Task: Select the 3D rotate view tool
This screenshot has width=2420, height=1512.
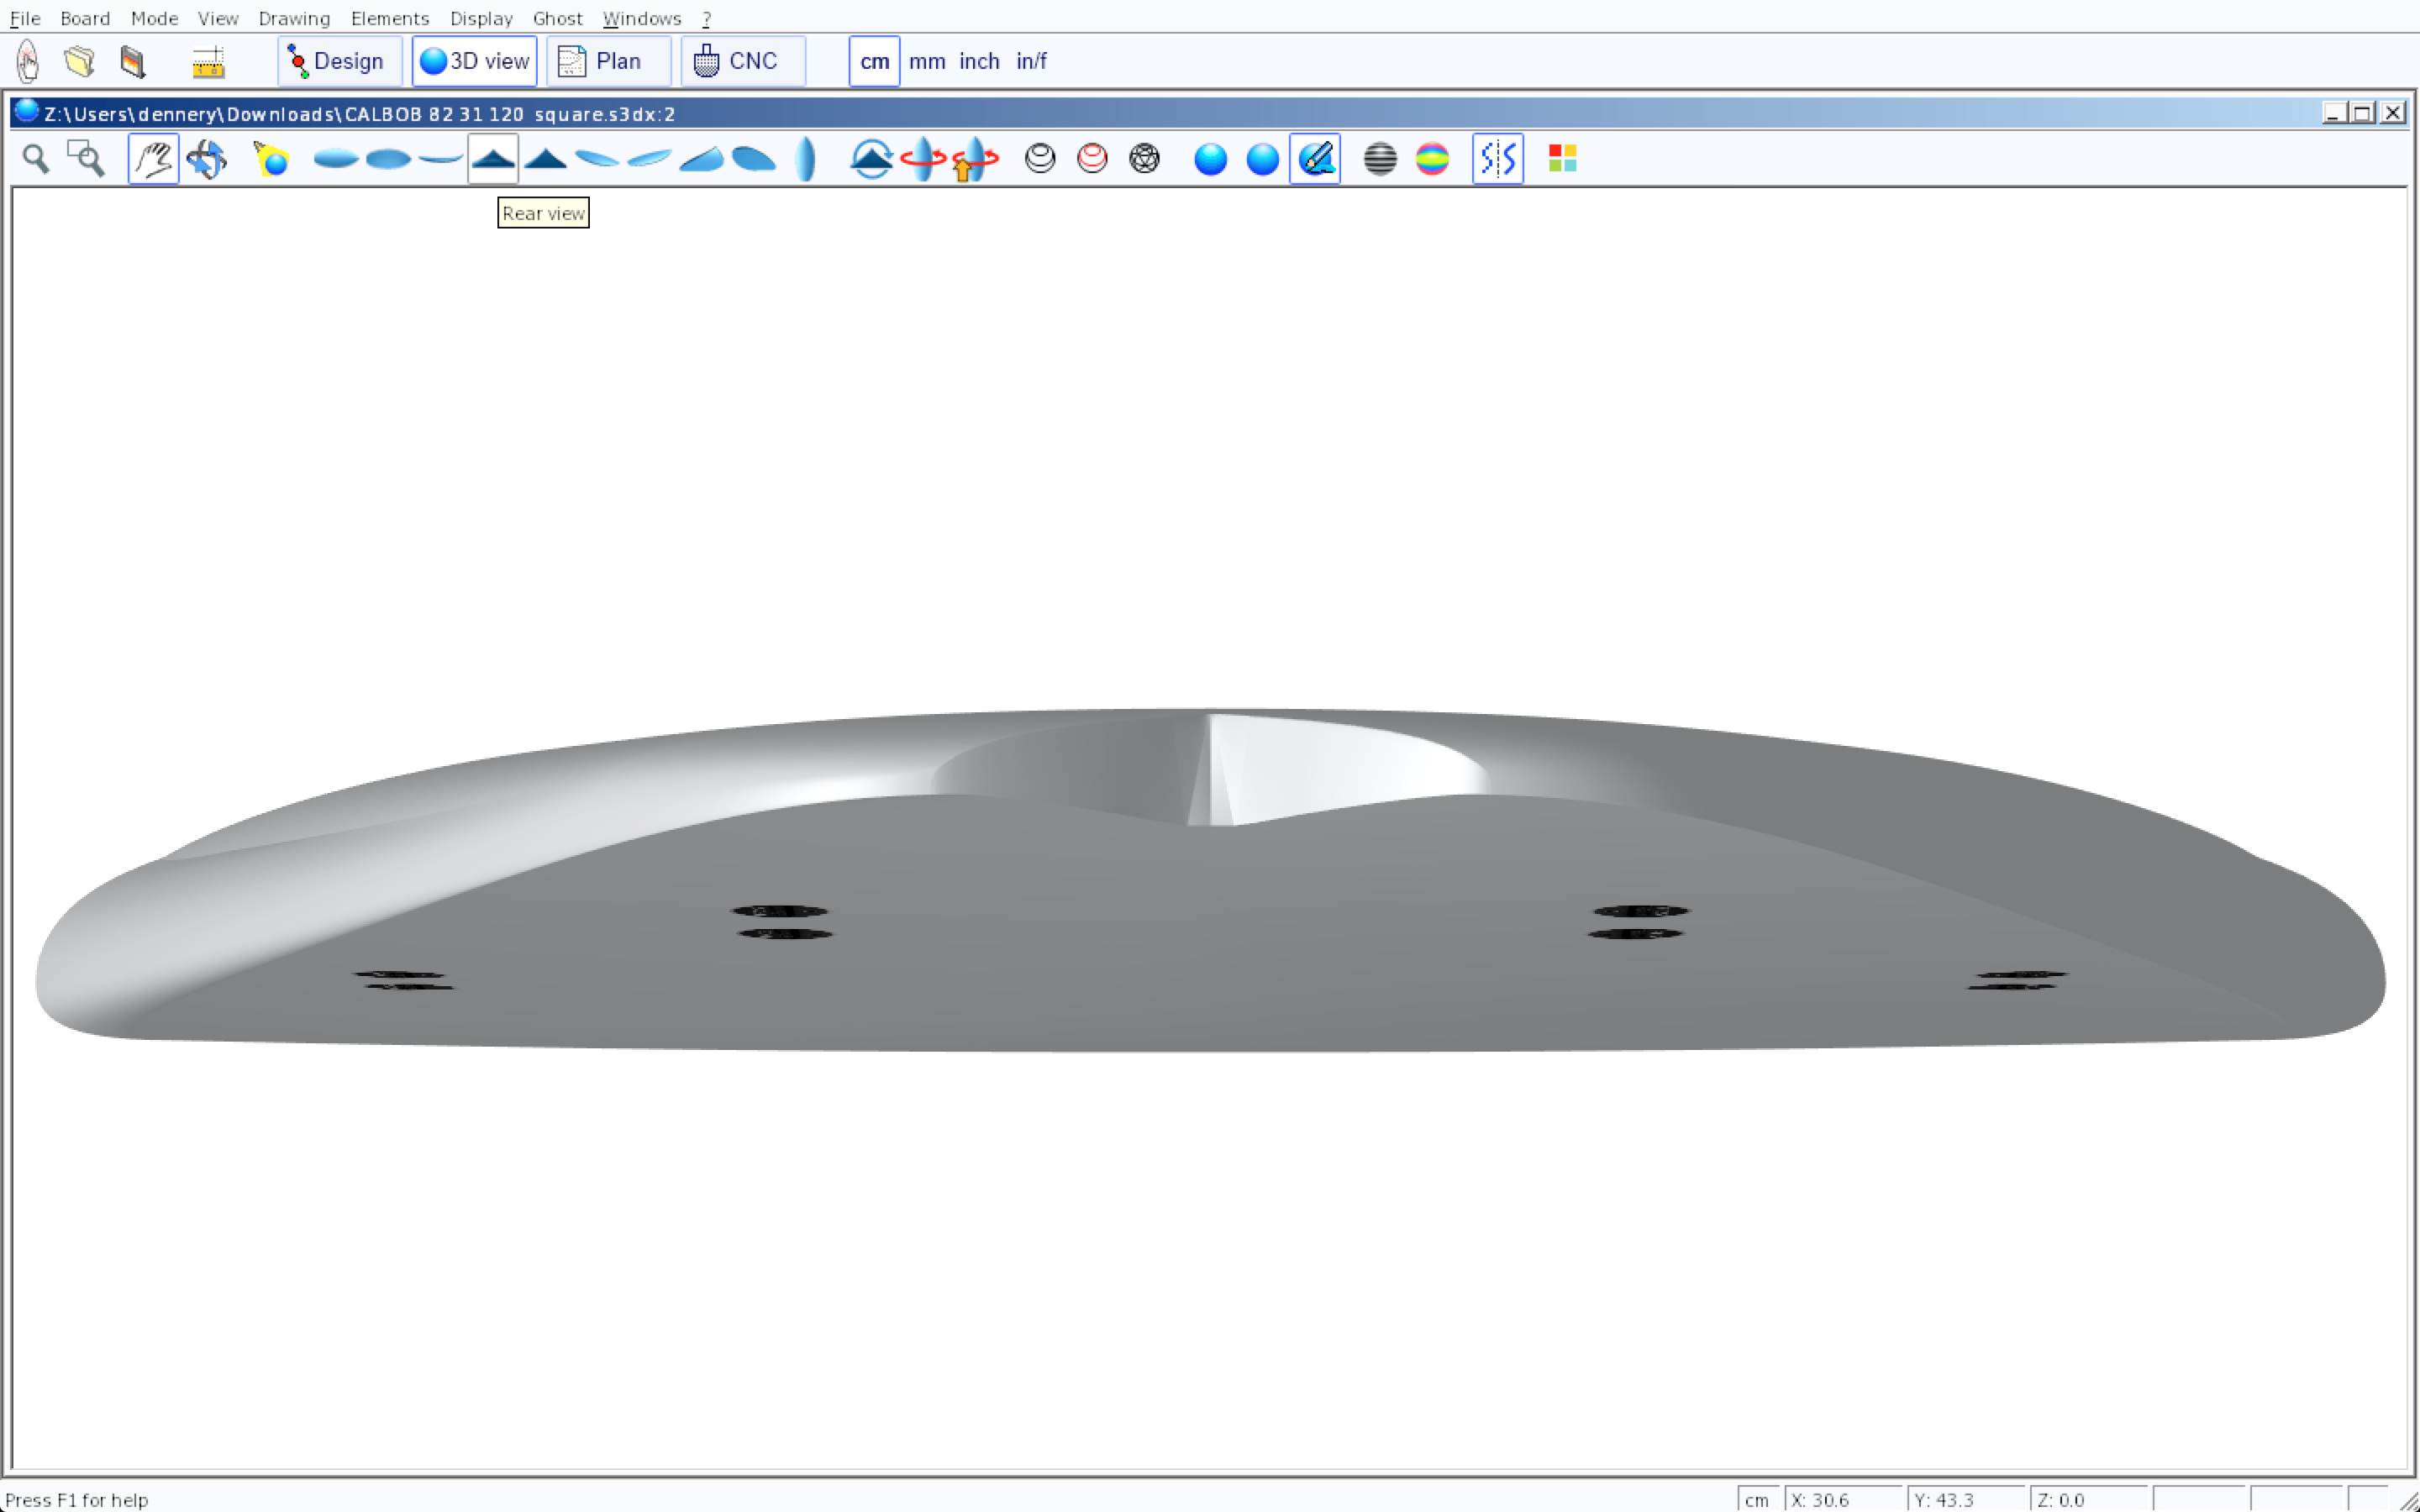Action: 206,159
